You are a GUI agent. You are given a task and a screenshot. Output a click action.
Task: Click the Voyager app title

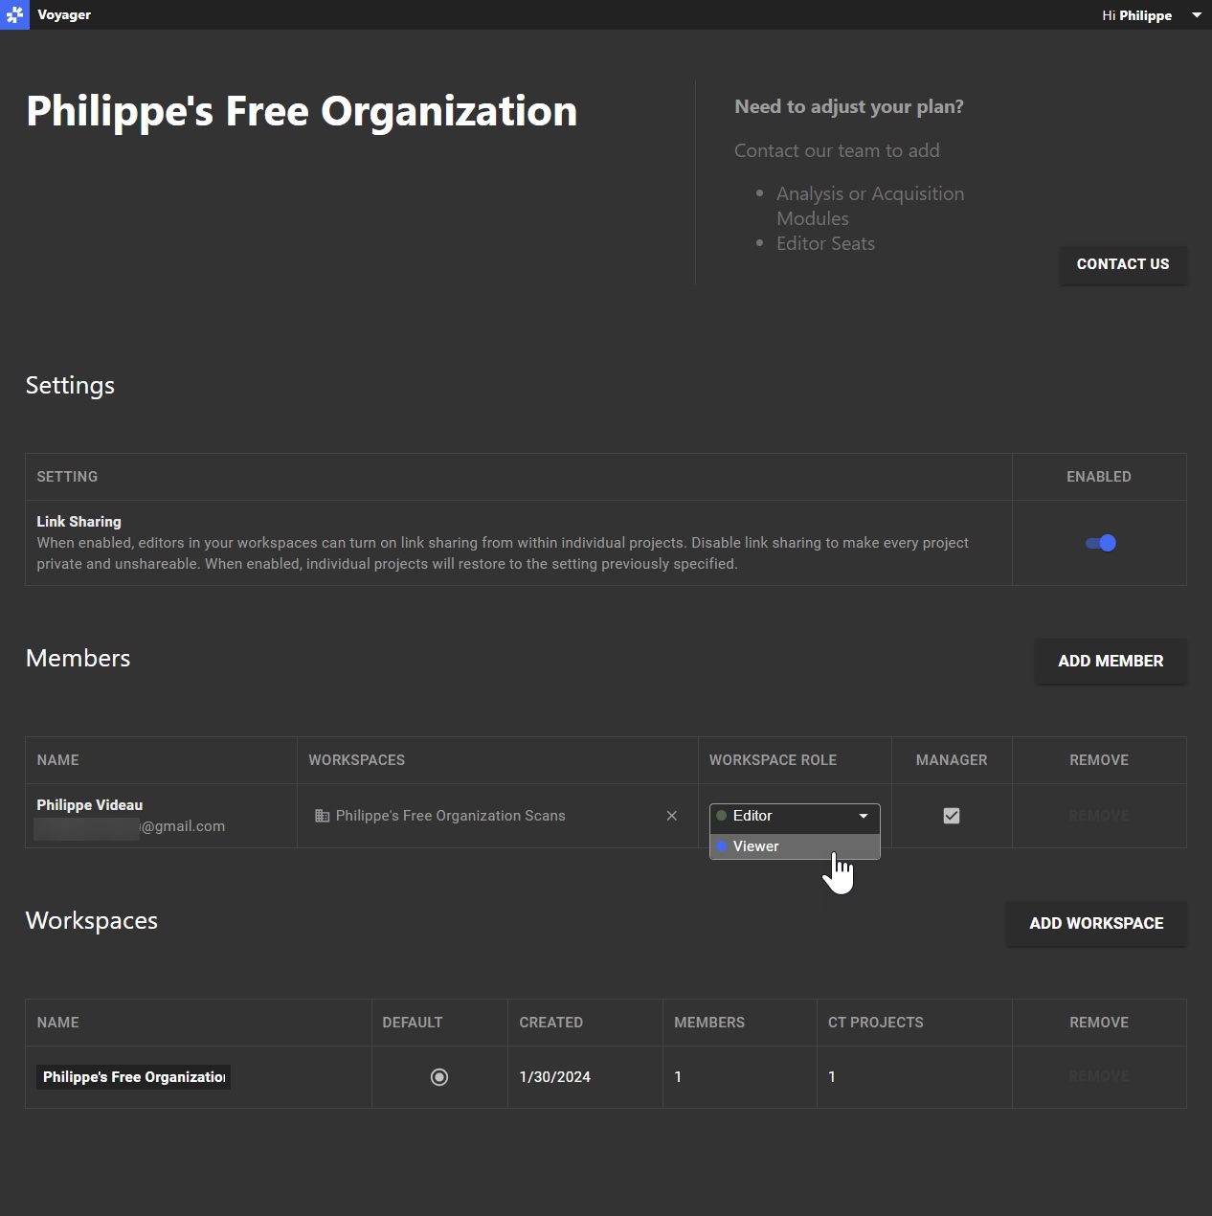tap(64, 14)
